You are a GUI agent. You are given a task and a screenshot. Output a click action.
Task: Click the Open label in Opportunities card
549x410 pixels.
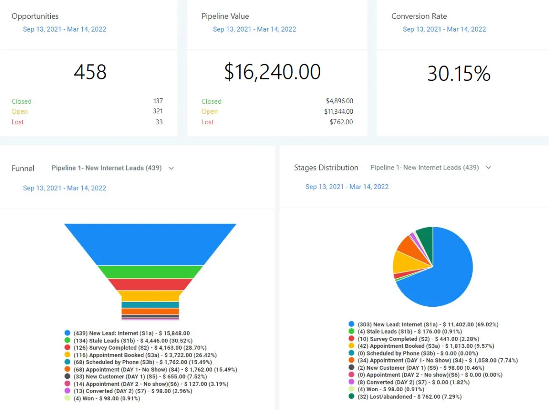pyautogui.click(x=20, y=112)
